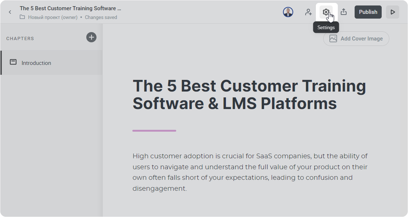Click the course title in the header
408x217 pixels.
pyautogui.click(x=70, y=8)
